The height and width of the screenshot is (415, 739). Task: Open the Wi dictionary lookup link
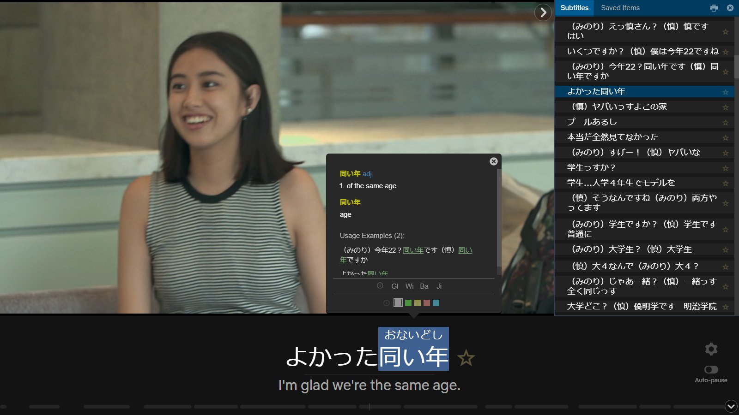(409, 286)
